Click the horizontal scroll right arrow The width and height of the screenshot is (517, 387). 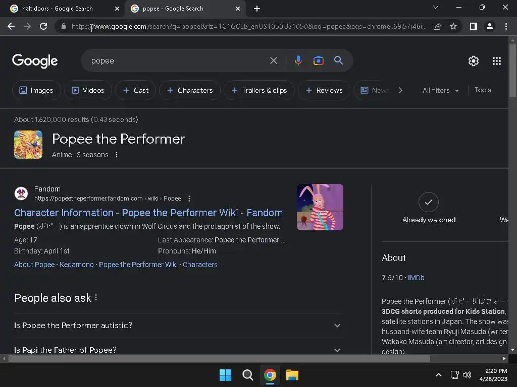tap(504, 359)
